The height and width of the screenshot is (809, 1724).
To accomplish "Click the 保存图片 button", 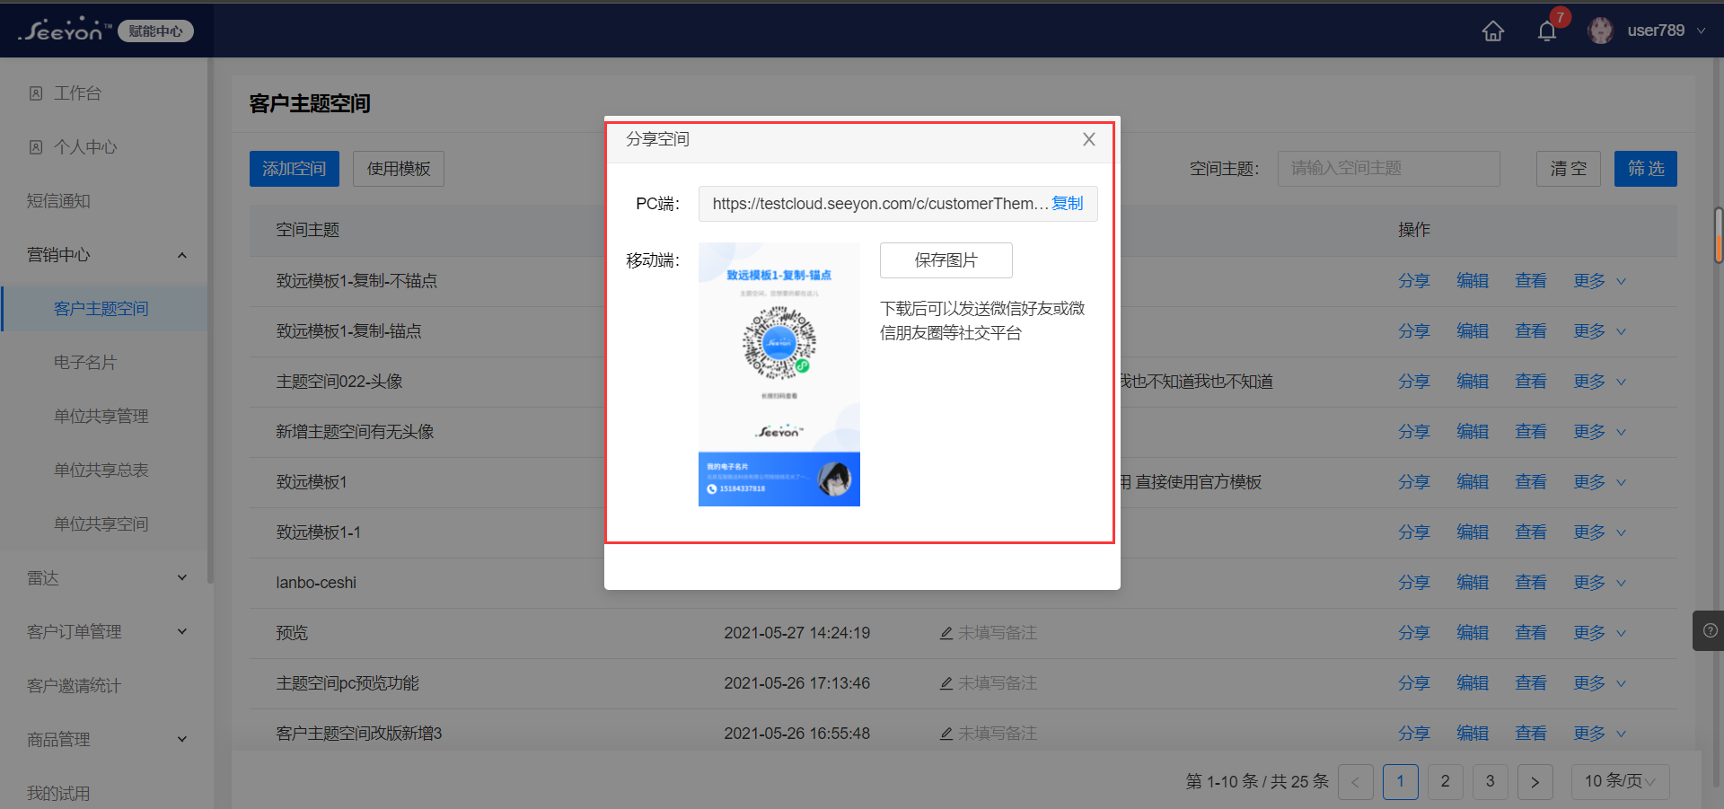I will (946, 260).
